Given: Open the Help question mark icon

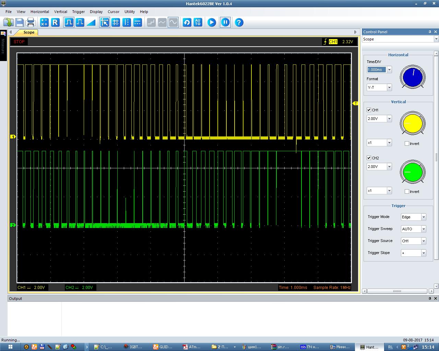Looking at the screenshot, I should (239, 23).
